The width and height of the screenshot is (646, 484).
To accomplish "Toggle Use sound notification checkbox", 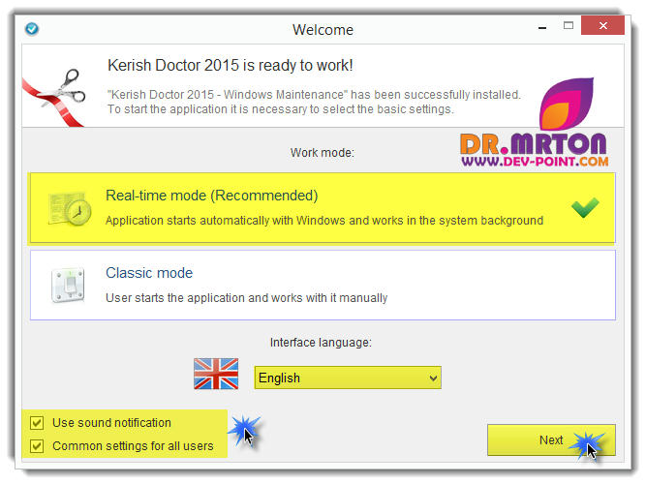I will click(37, 423).
